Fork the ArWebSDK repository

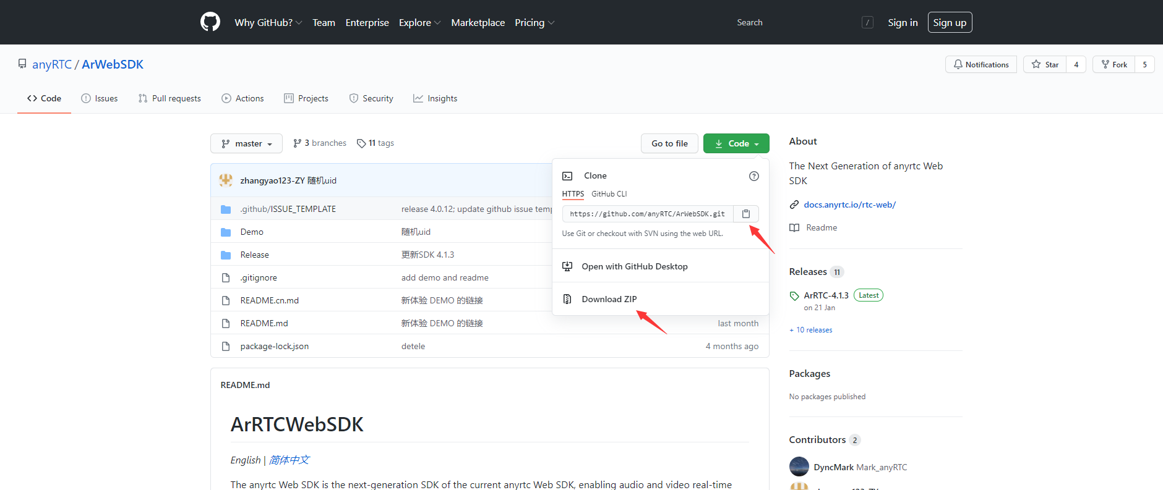tap(1114, 64)
